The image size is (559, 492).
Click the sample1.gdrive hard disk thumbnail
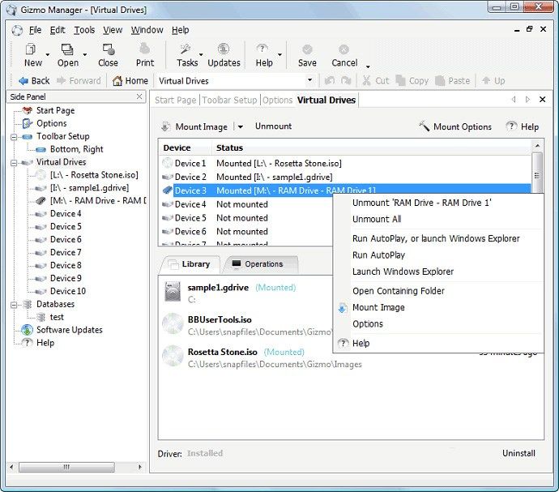click(x=173, y=292)
